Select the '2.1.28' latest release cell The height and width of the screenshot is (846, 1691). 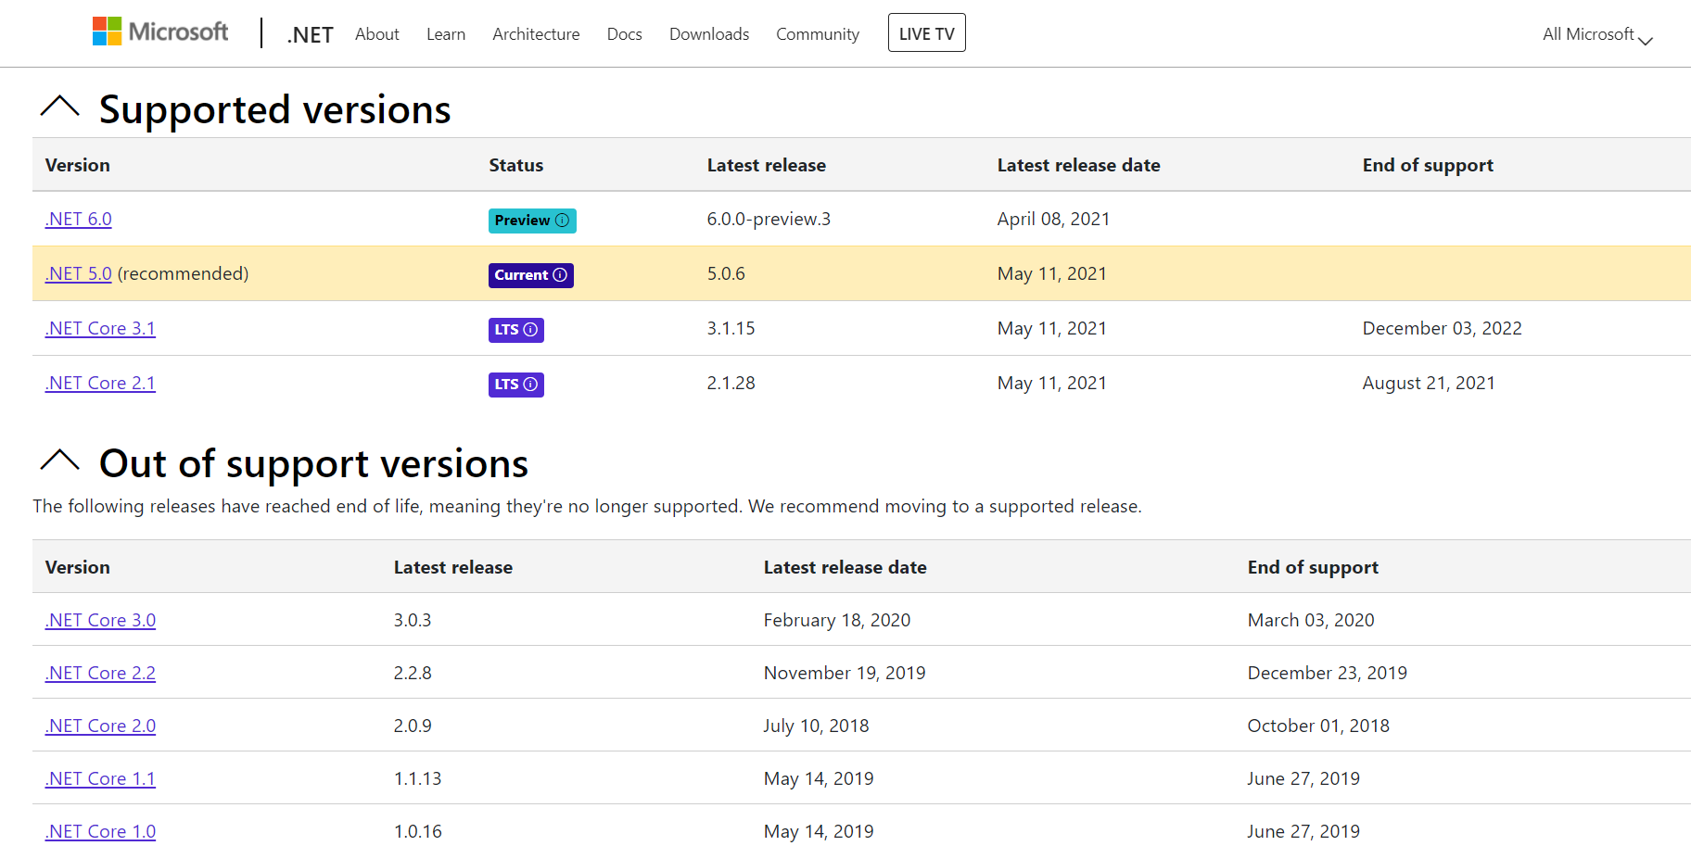(x=731, y=384)
